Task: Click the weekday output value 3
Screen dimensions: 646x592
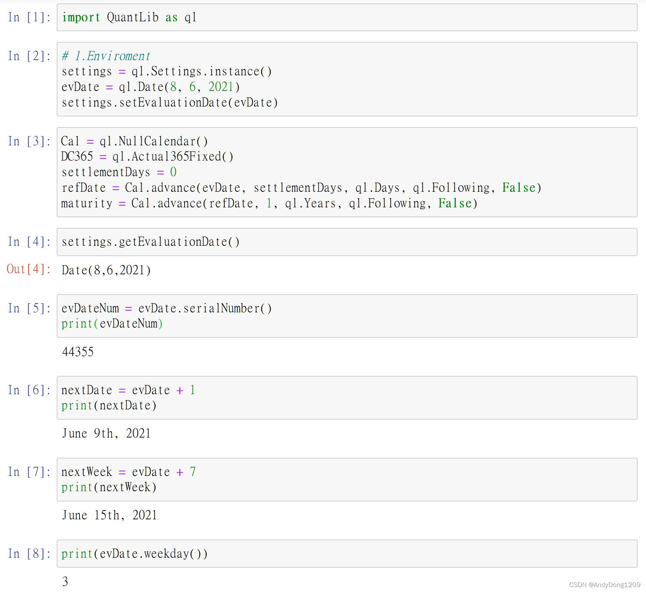Action: [65, 581]
